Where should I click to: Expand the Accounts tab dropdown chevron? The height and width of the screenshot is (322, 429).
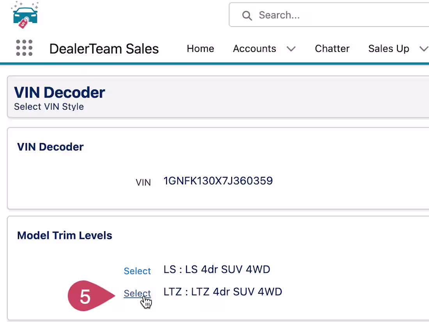point(291,49)
